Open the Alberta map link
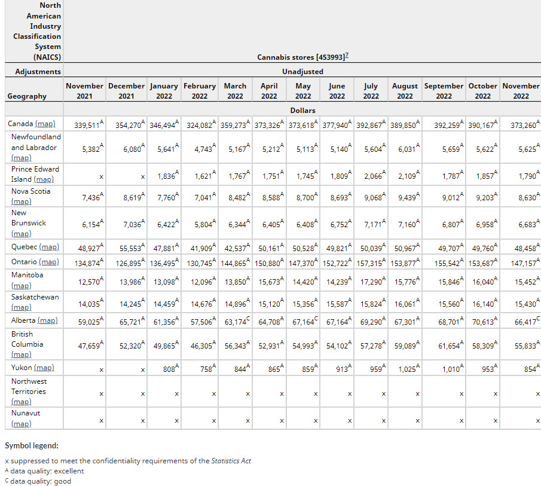541x486 pixels. pos(47,320)
